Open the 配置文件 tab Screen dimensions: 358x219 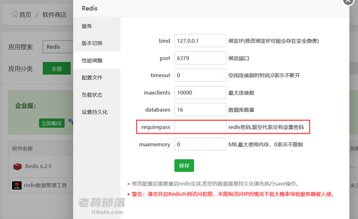(x=92, y=78)
